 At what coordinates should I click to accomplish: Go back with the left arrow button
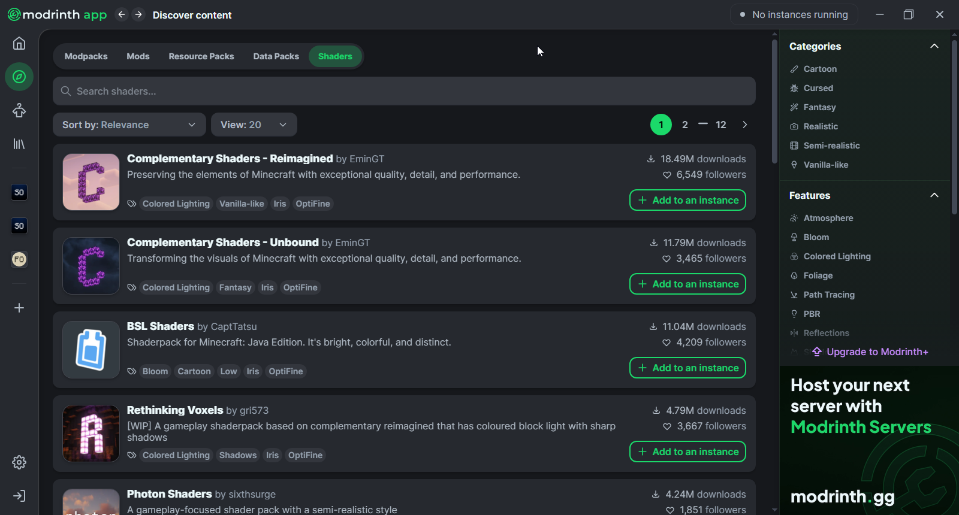click(x=122, y=14)
